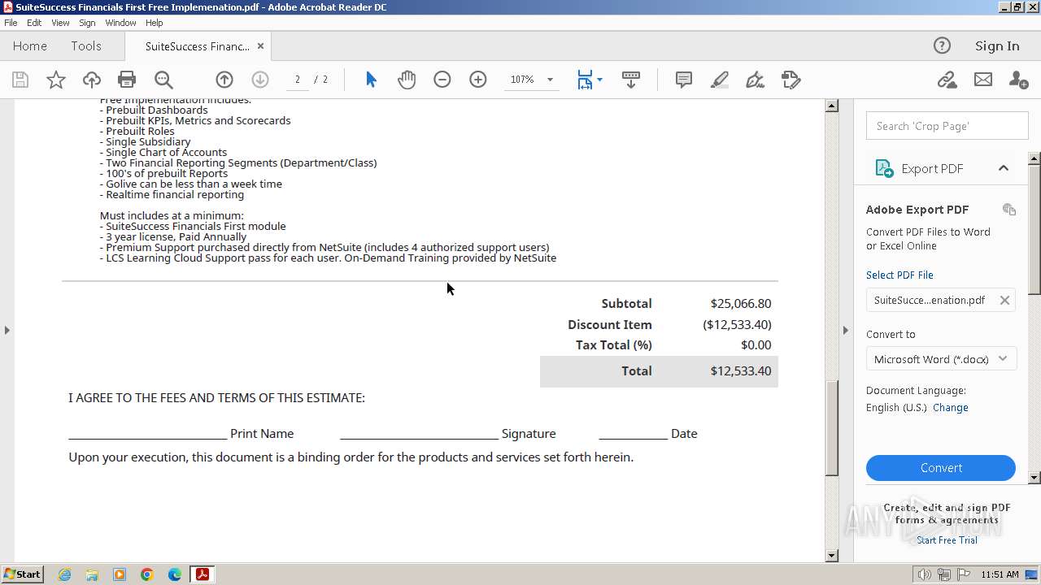Screen dimensions: 1041x585
Task: Click the Discount Item value ($12,533.40)
Action: click(737, 324)
